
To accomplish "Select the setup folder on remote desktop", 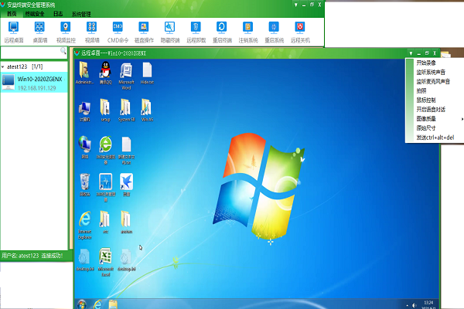I will [x=105, y=110].
